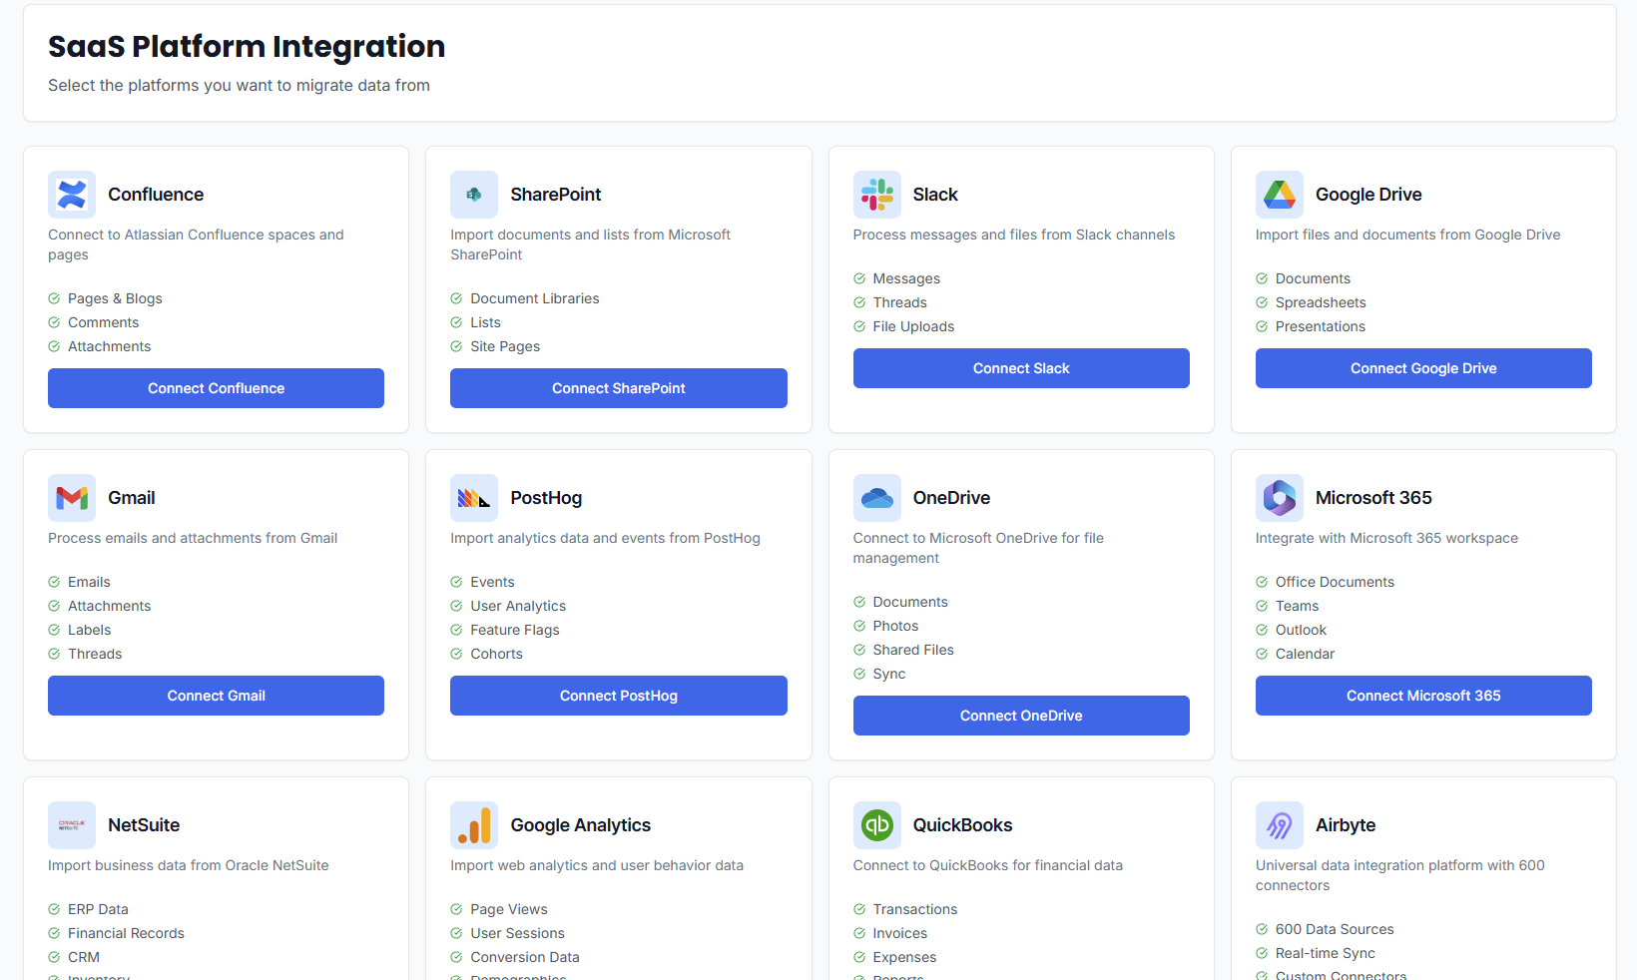The width and height of the screenshot is (1637, 980).
Task: Click Connect OneDrive button
Action: click(x=1021, y=716)
